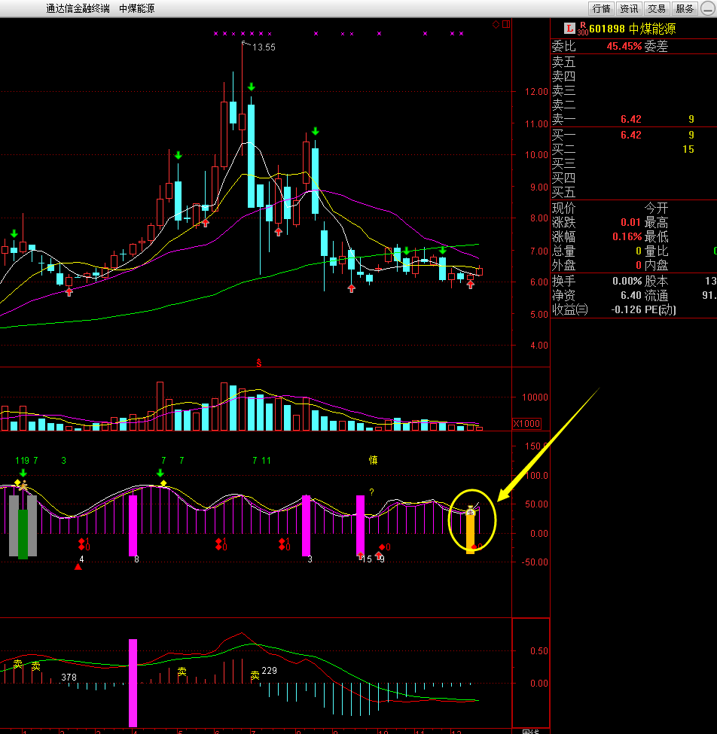
Task: Click the R300 badge by the stock code
Action: 583,29
